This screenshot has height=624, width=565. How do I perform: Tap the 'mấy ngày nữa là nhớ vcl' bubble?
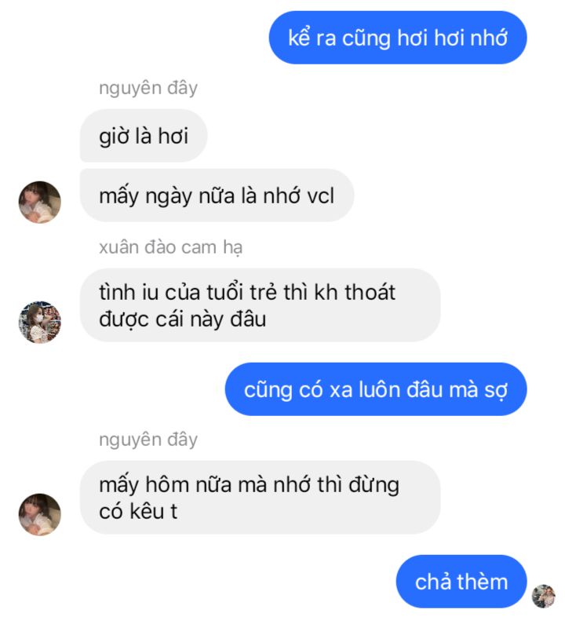(217, 195)
